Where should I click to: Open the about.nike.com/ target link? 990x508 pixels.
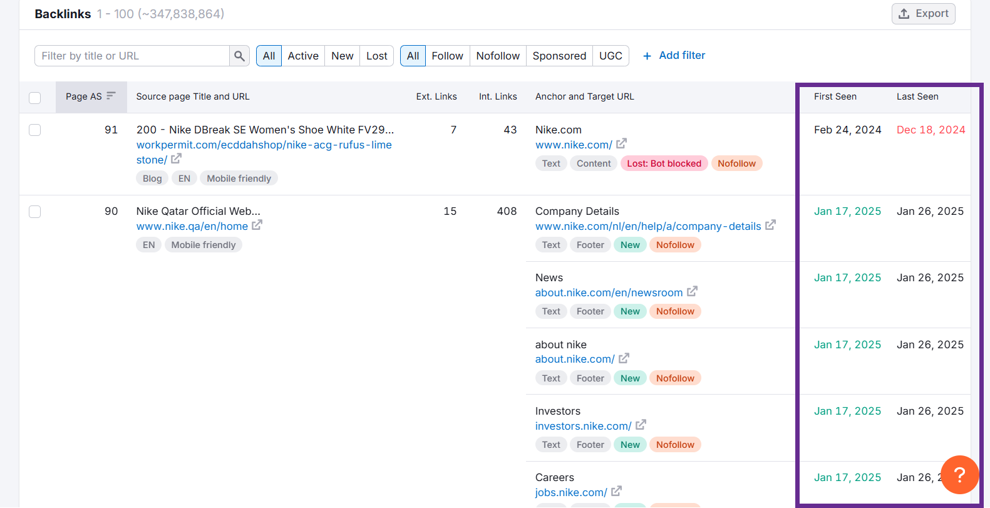click(x=575, y=359)
